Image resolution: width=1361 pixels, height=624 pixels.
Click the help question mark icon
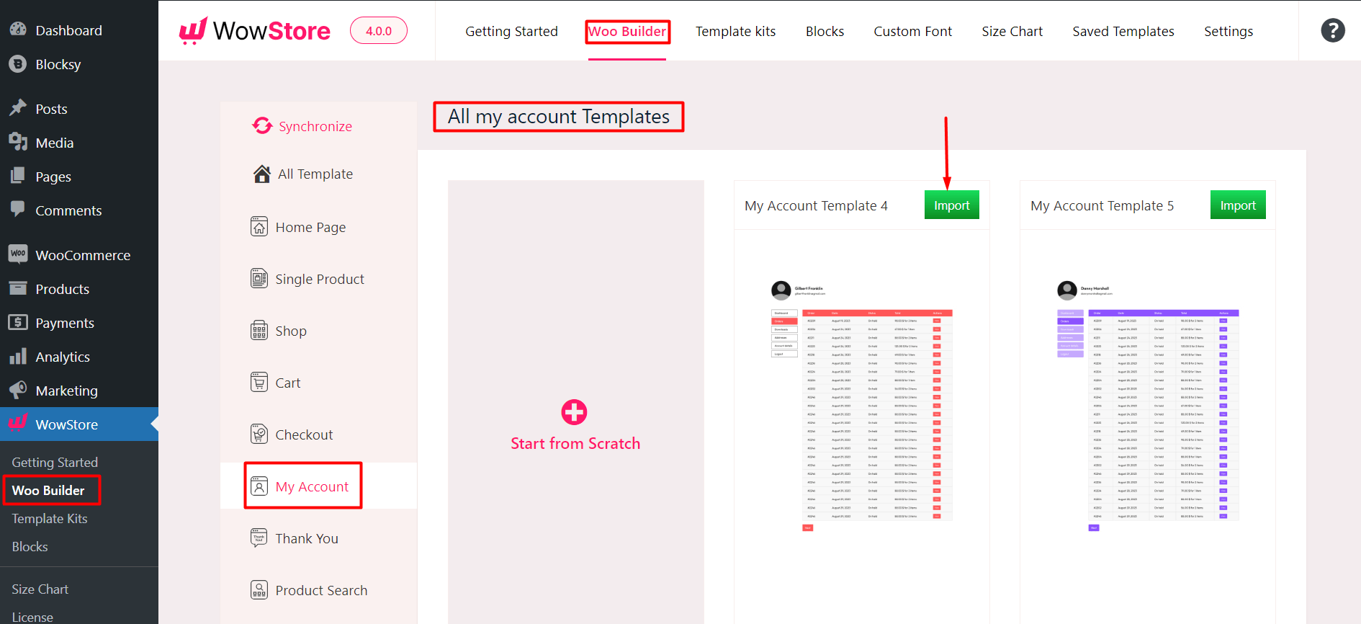click(x=1333, y=30)
